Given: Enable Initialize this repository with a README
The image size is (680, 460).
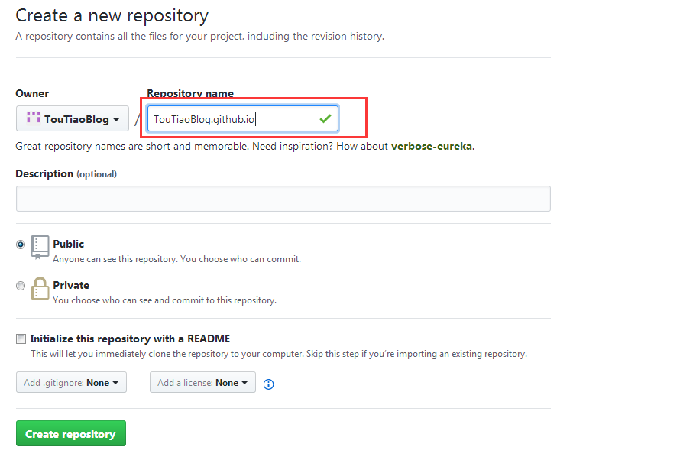Looking at the screenshot, I should (x=21, y=339).
